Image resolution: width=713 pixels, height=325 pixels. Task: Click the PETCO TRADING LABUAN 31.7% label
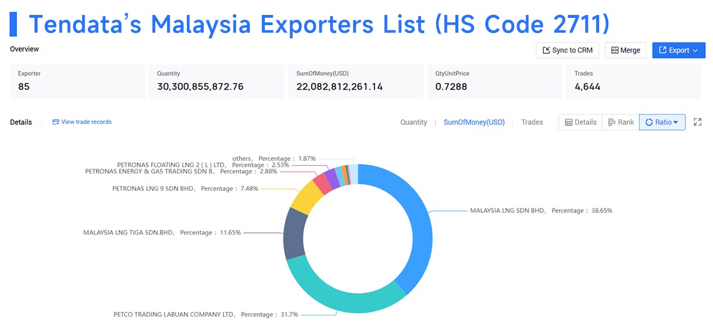tap(206, 314)
